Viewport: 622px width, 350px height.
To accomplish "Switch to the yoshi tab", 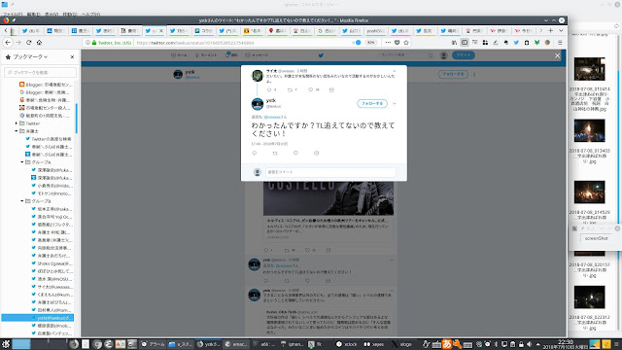I will (375, 30).
